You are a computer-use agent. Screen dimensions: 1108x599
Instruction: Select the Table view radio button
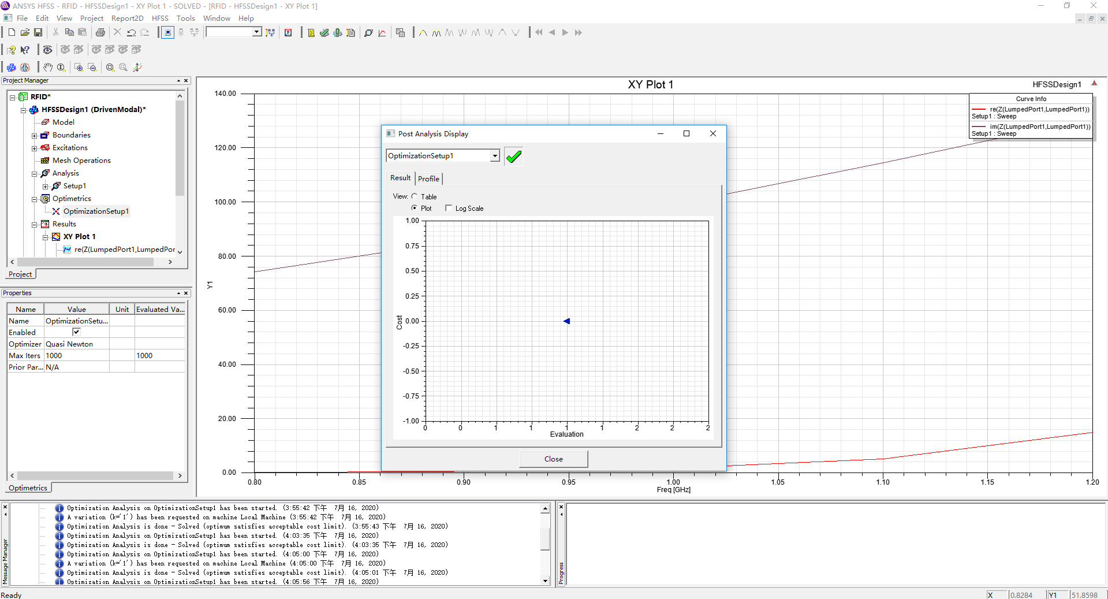pos(415,196)
